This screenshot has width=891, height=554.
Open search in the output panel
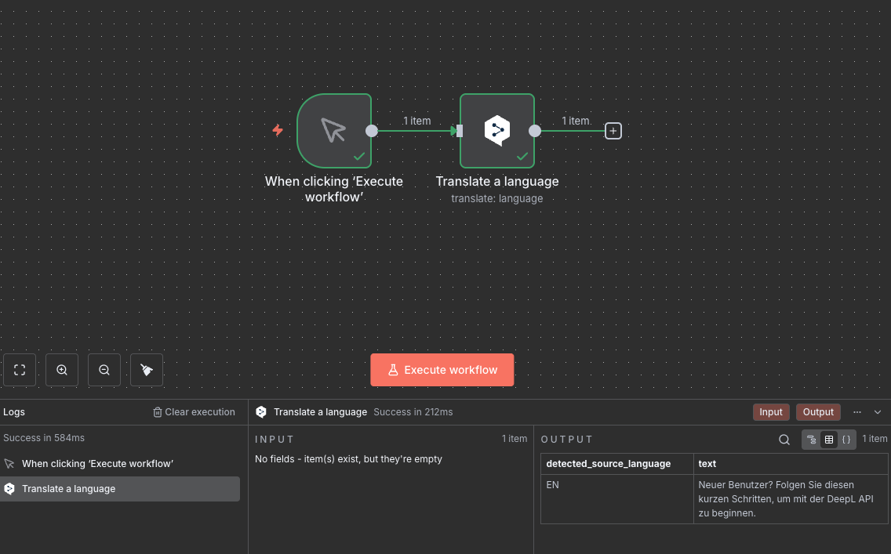(x=784, y=440)
